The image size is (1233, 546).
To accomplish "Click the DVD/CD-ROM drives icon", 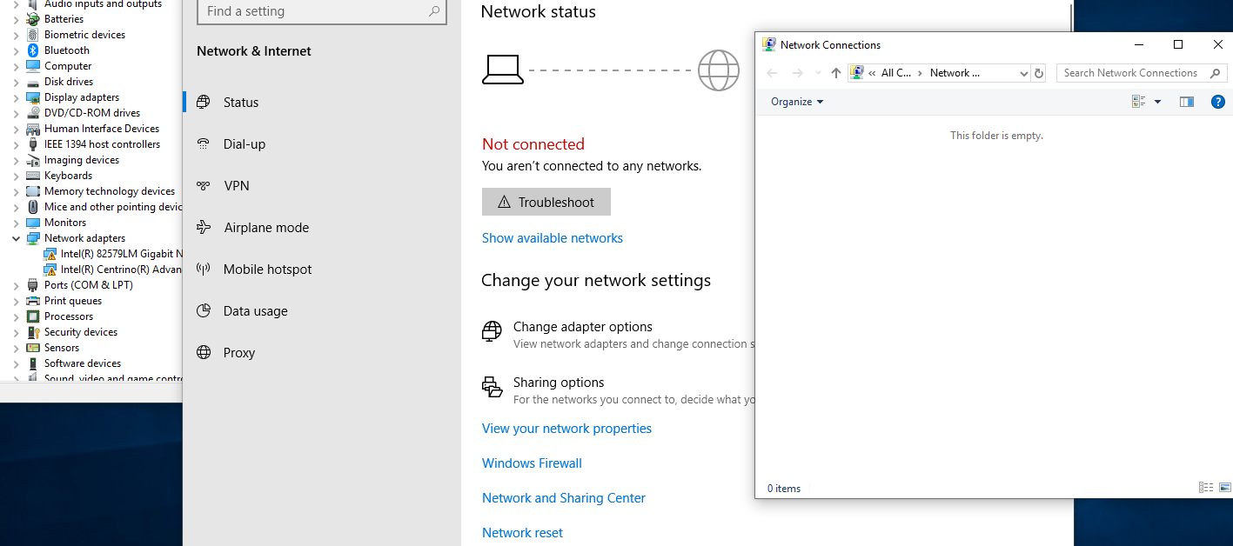I will (x=33, y=113).
